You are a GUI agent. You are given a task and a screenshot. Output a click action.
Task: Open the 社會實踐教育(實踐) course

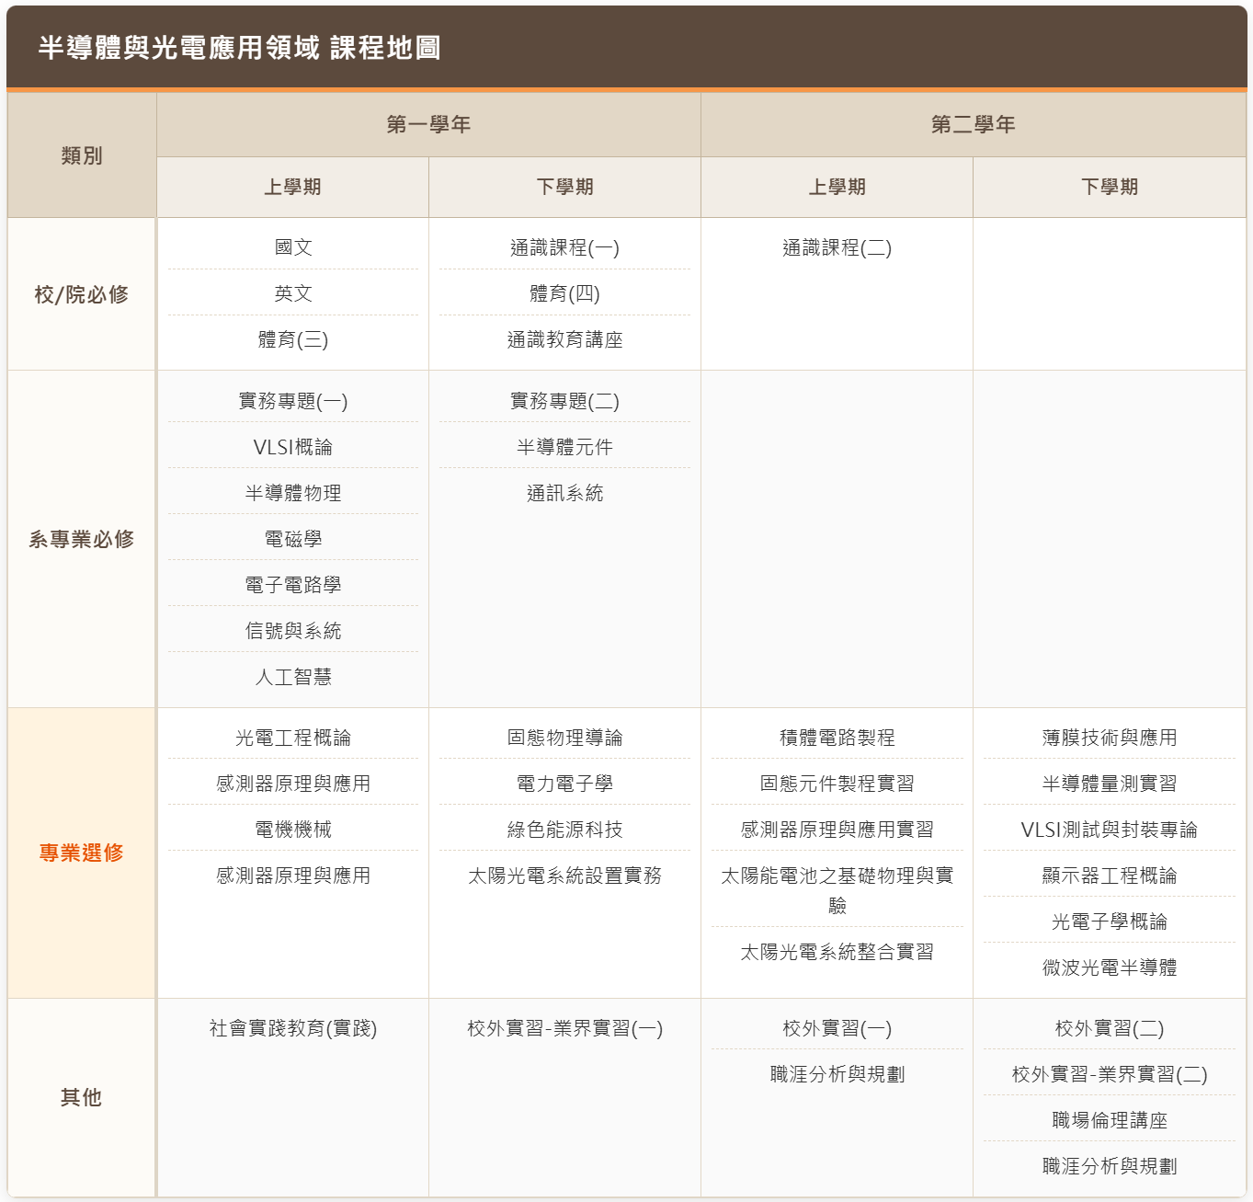tap(292, 1028)
